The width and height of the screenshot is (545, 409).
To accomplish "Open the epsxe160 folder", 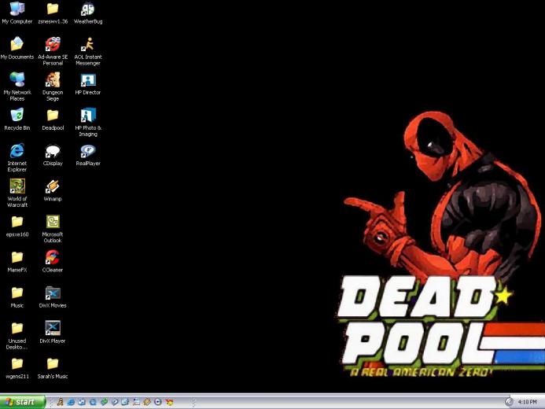I will [17, 226].
